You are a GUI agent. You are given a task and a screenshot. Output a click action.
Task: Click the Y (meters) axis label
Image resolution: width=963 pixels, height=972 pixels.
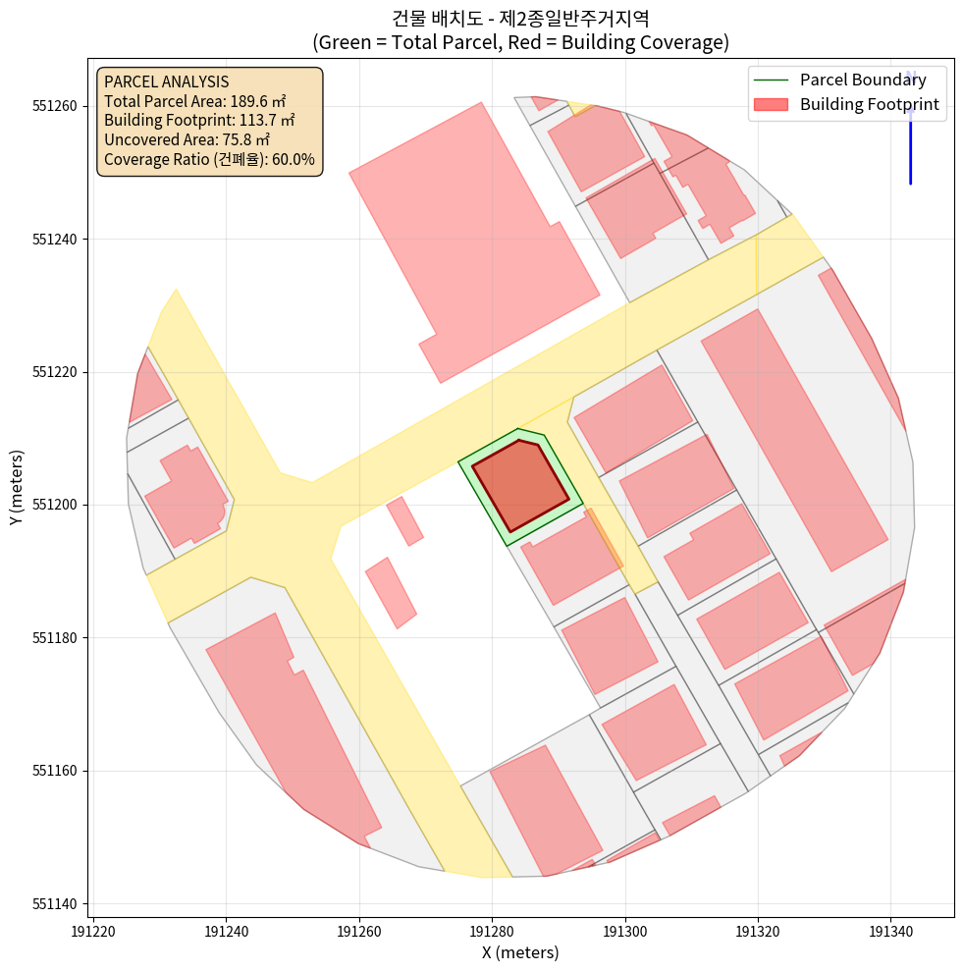click(17, 488)
